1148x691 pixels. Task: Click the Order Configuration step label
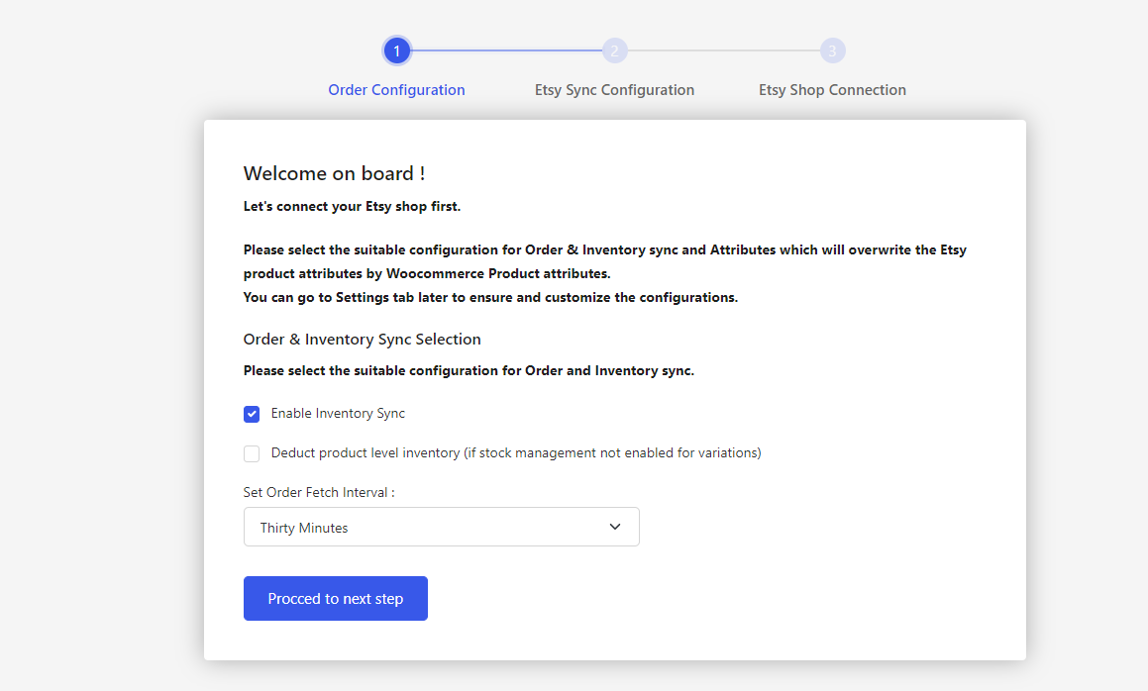tap(396, 89)
